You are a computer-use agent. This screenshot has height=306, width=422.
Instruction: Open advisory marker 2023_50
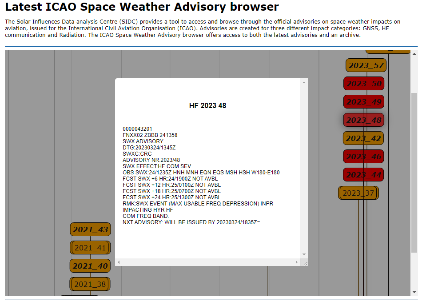pyautogui.click(x=364, y=84)
